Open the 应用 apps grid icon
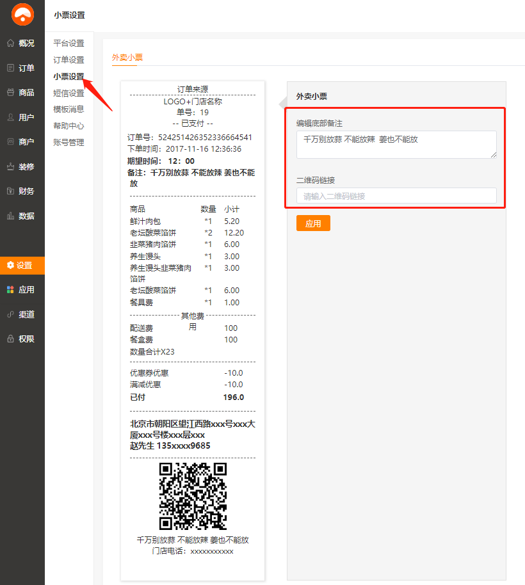Image resolution: width=525 pixels, height=585 pixels. [10, 290]
